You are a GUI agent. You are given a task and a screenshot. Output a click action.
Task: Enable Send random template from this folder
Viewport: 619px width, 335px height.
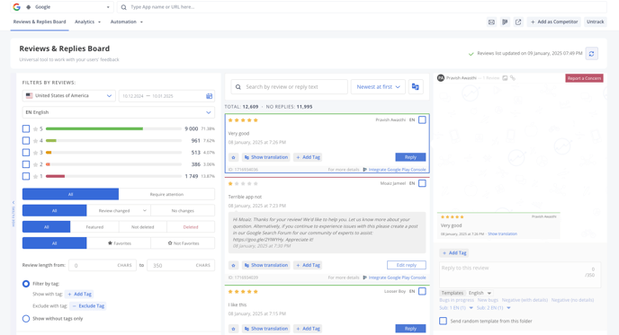[x=443, y=321]
